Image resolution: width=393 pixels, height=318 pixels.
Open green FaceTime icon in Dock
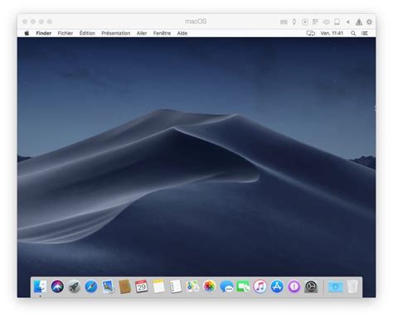tap(243, 287)
